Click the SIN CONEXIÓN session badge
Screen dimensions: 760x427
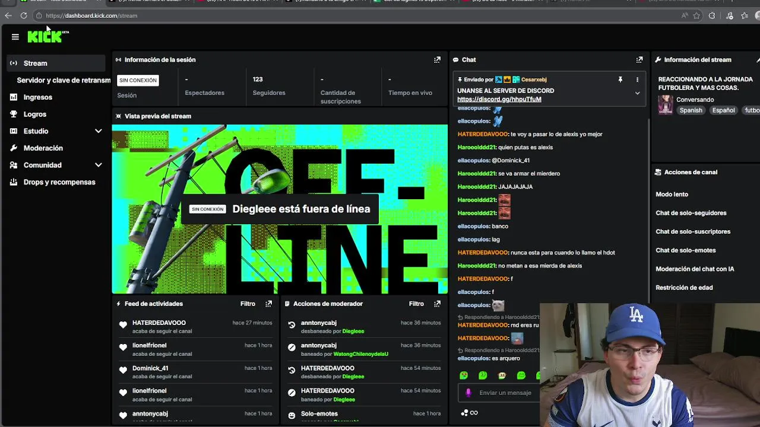point(138,80)
